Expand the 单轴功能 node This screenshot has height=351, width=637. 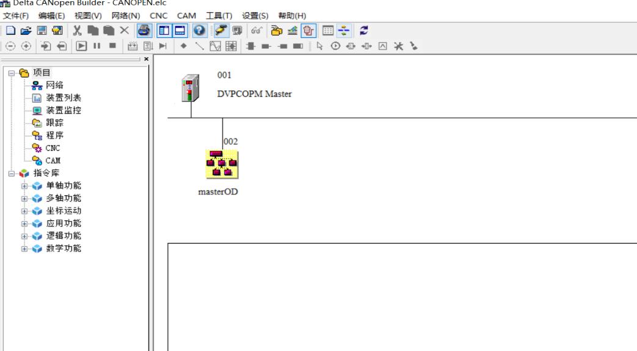pos(24,186)
